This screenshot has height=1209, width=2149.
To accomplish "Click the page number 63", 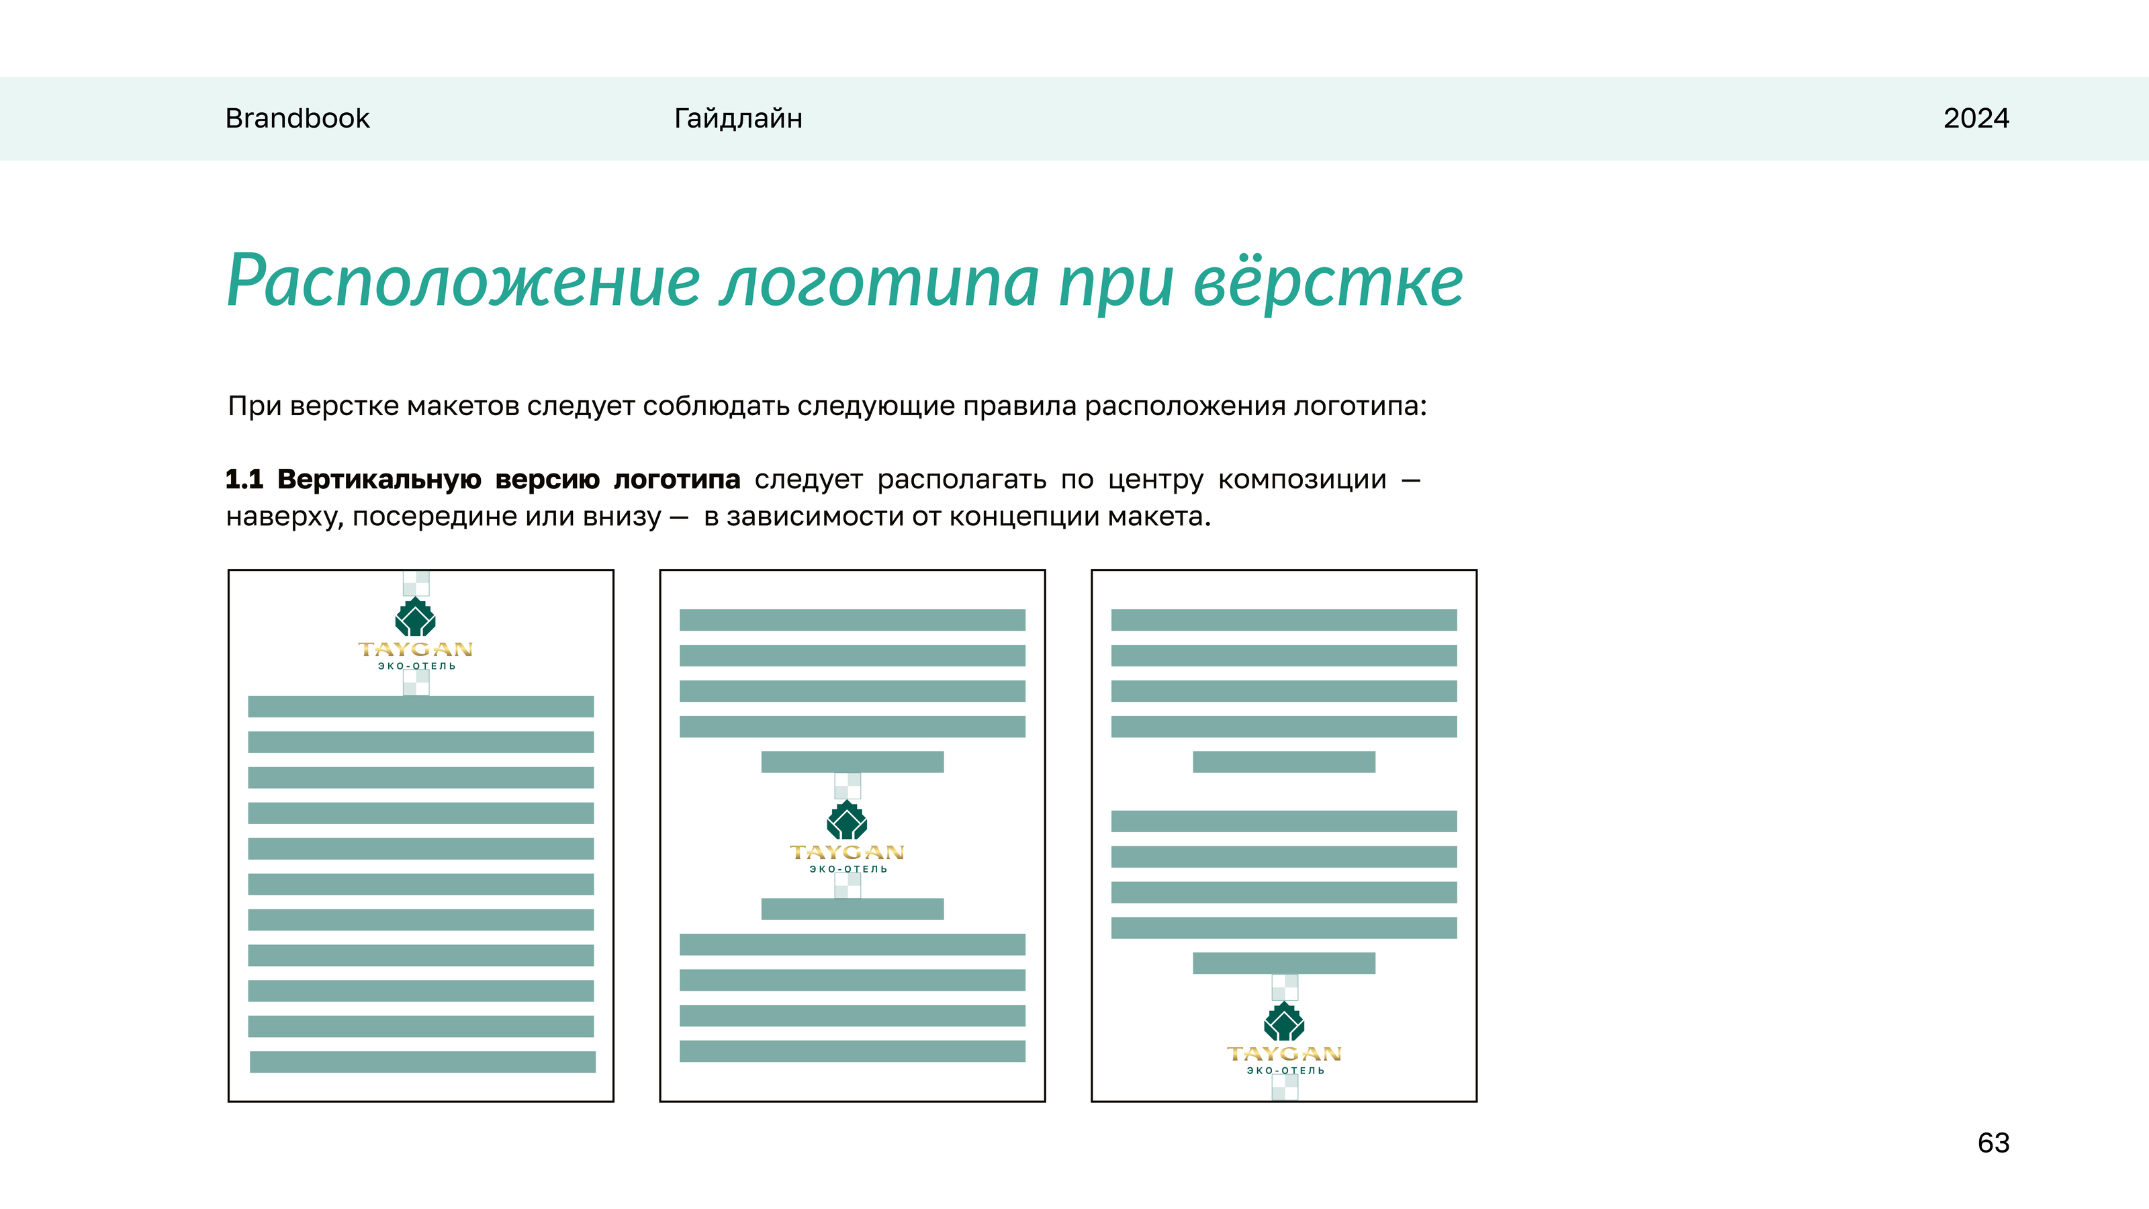I will click(1993, 1143).
